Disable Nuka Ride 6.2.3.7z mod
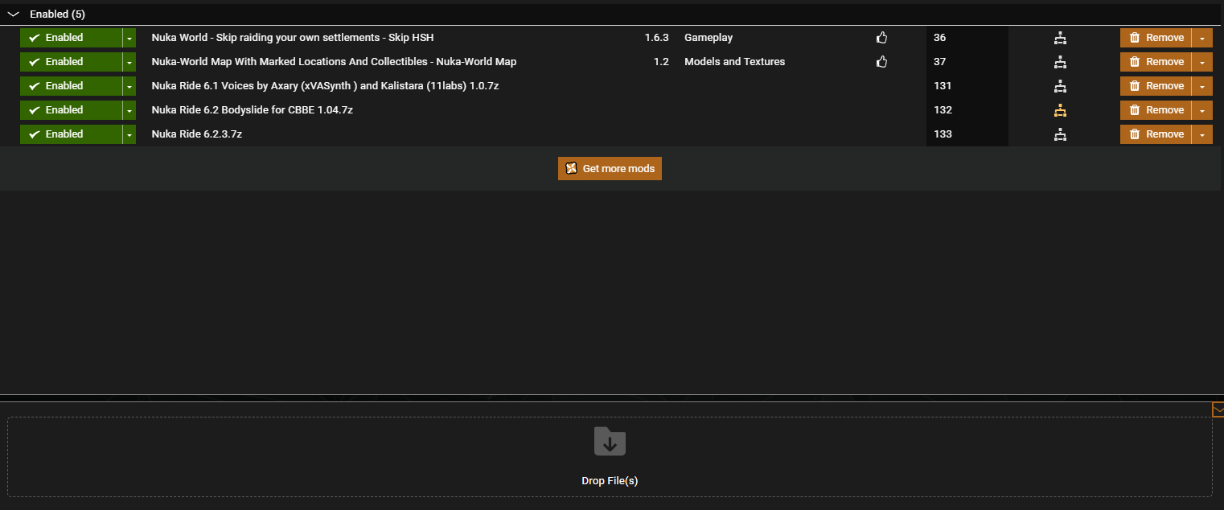This screenshot has width=1224, height=510. [x=71, y=134]
